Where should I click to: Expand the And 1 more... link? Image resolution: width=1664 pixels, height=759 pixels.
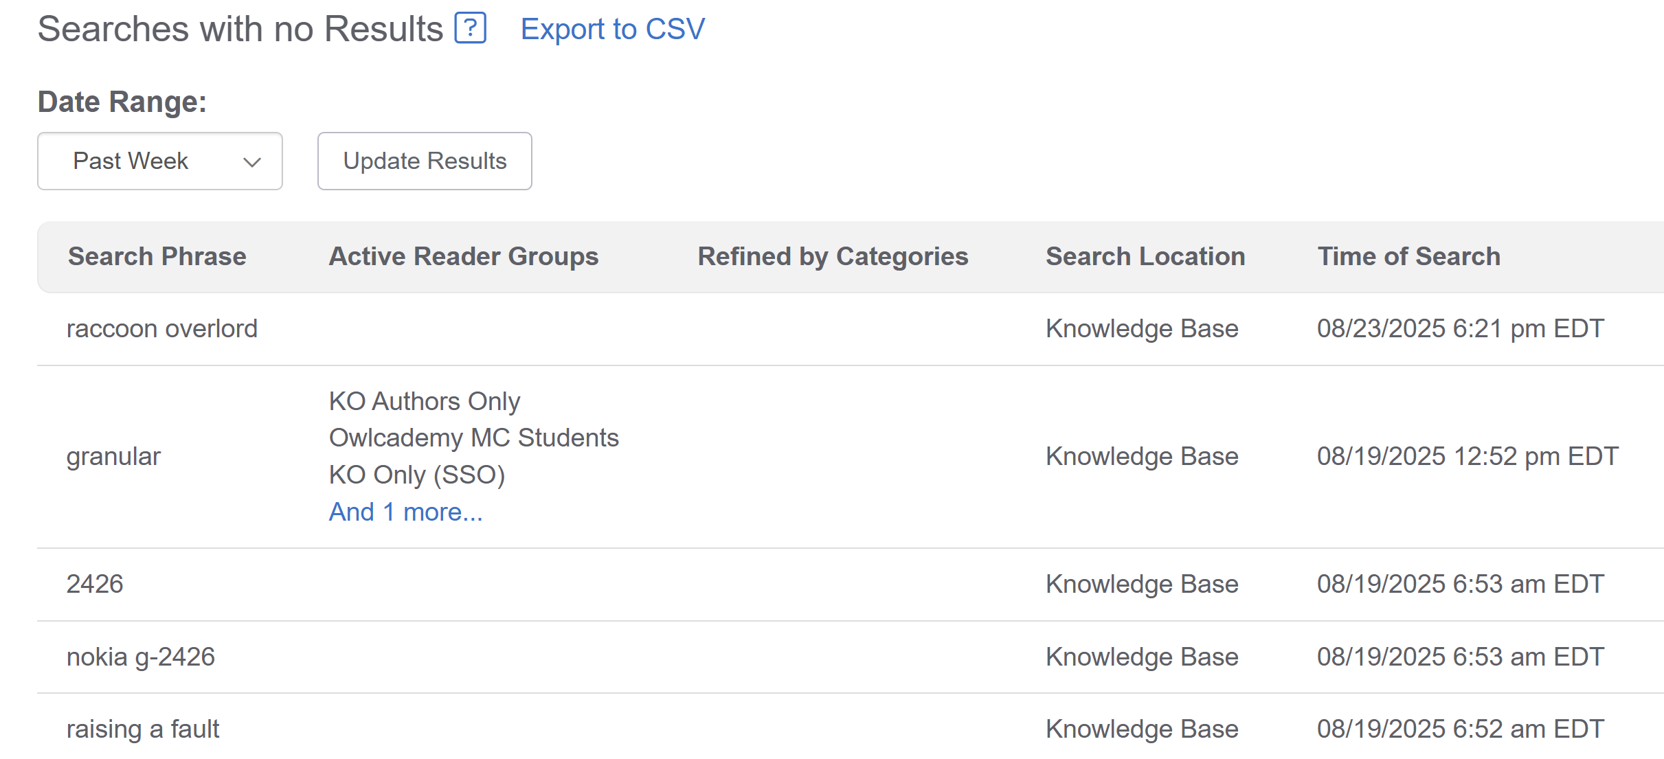(405, 512)
